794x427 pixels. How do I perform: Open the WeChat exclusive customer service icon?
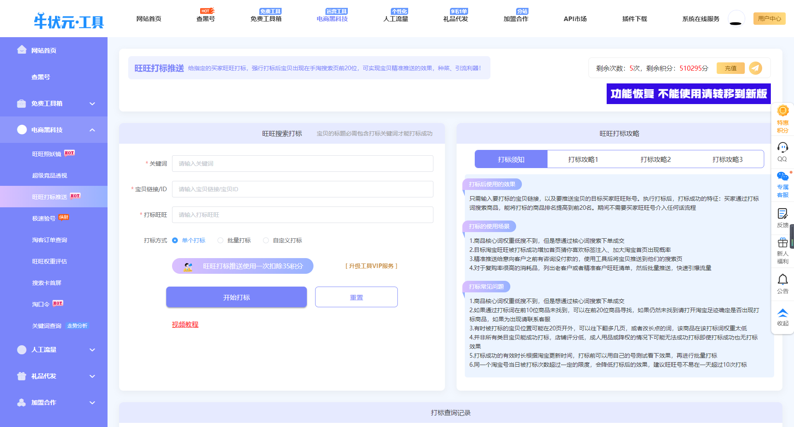(x=782, y=177)
